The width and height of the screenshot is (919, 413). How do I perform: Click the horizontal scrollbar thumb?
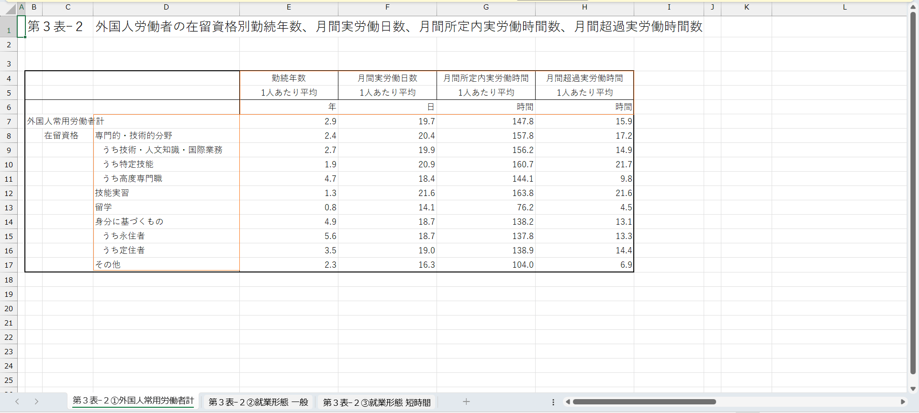644,402
